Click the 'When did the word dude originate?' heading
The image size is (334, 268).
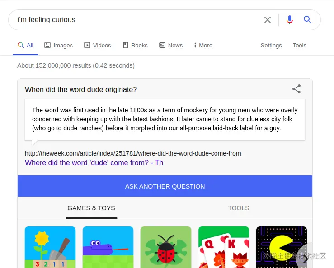(81, 89)
